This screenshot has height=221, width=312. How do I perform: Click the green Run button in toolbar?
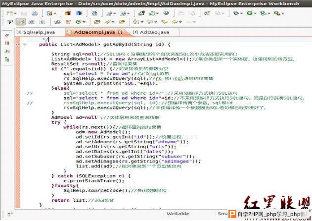click(249, 13)
